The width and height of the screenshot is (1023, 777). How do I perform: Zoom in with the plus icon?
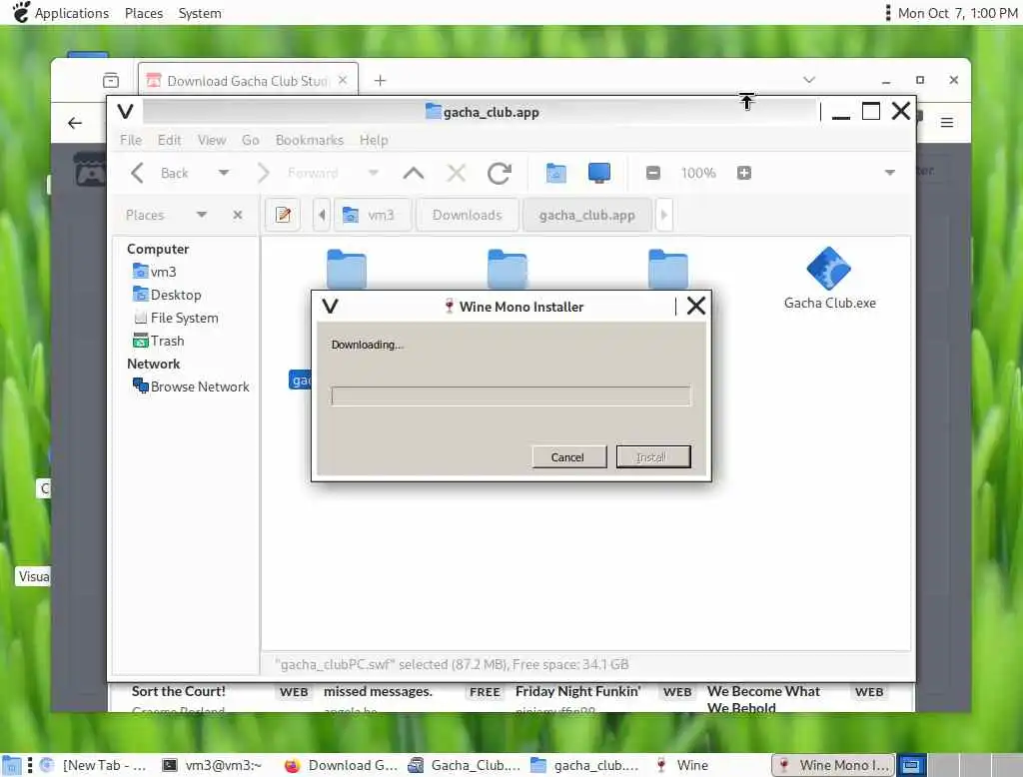(743, 173)
